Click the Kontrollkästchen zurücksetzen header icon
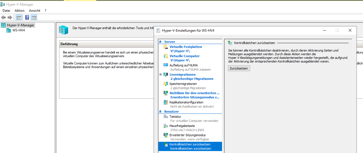The width and height of the screenshot is (363, 153). (x=230, y=43)
